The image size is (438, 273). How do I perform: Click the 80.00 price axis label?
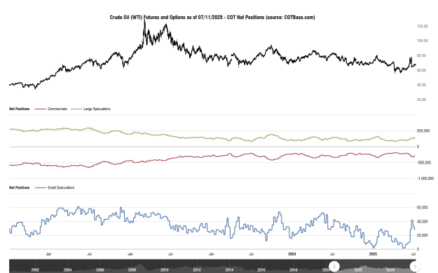click(x=421, y=55)
